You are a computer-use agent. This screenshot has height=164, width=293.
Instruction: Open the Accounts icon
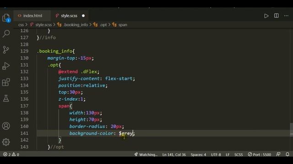point(6,126)
